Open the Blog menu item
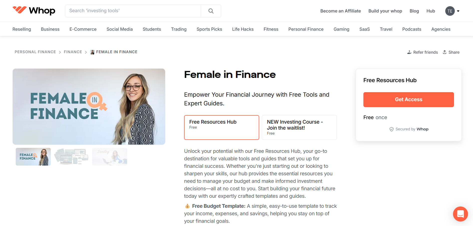The width and height of the screenshot is (473, 226). point(414,11)
